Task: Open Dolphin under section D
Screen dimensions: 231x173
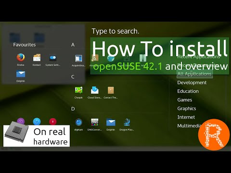Action: [x=111, y=124]
